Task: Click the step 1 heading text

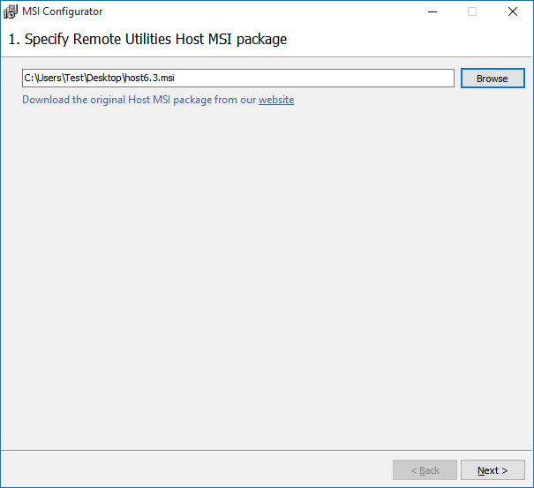Action: tap(147, 39)
